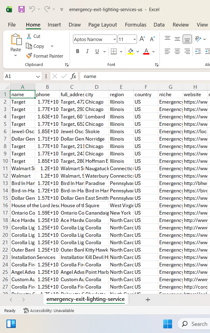Select the emergency-exit-lighting-service sheet tab
Image resolution: width=210 pixels, height=333 pixels.
(x=86, y=299)
